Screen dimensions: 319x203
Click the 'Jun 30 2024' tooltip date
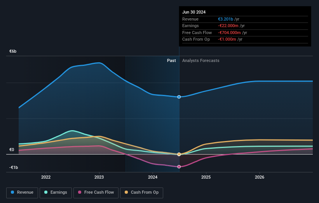194,12
